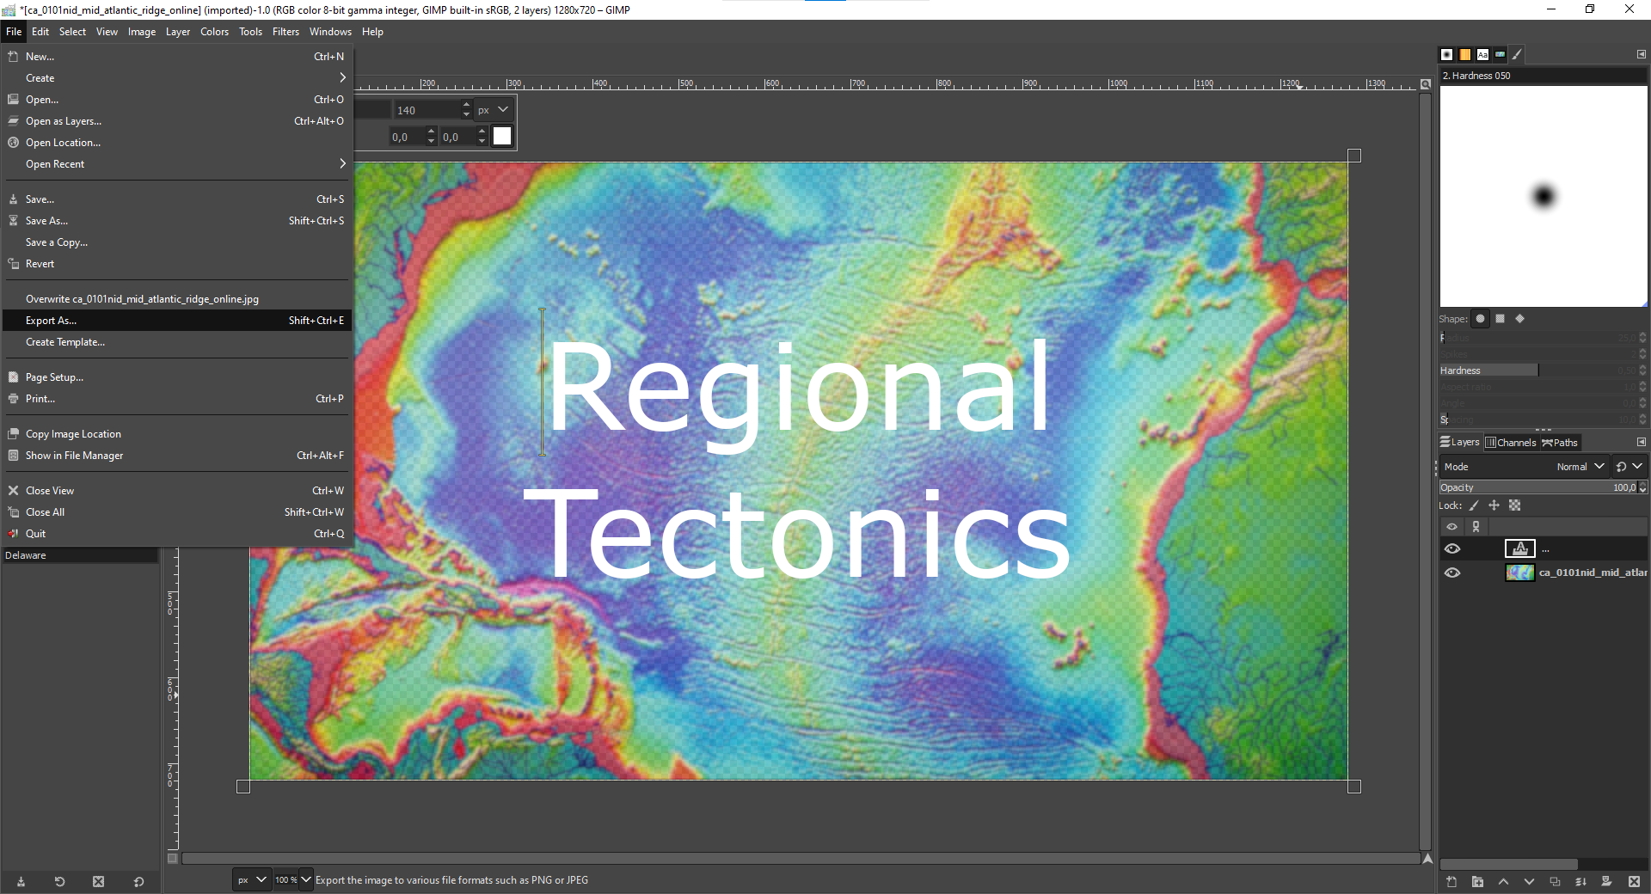
Task: Adjust the layer Opacity slider
Action: (x=1538, y=487)
